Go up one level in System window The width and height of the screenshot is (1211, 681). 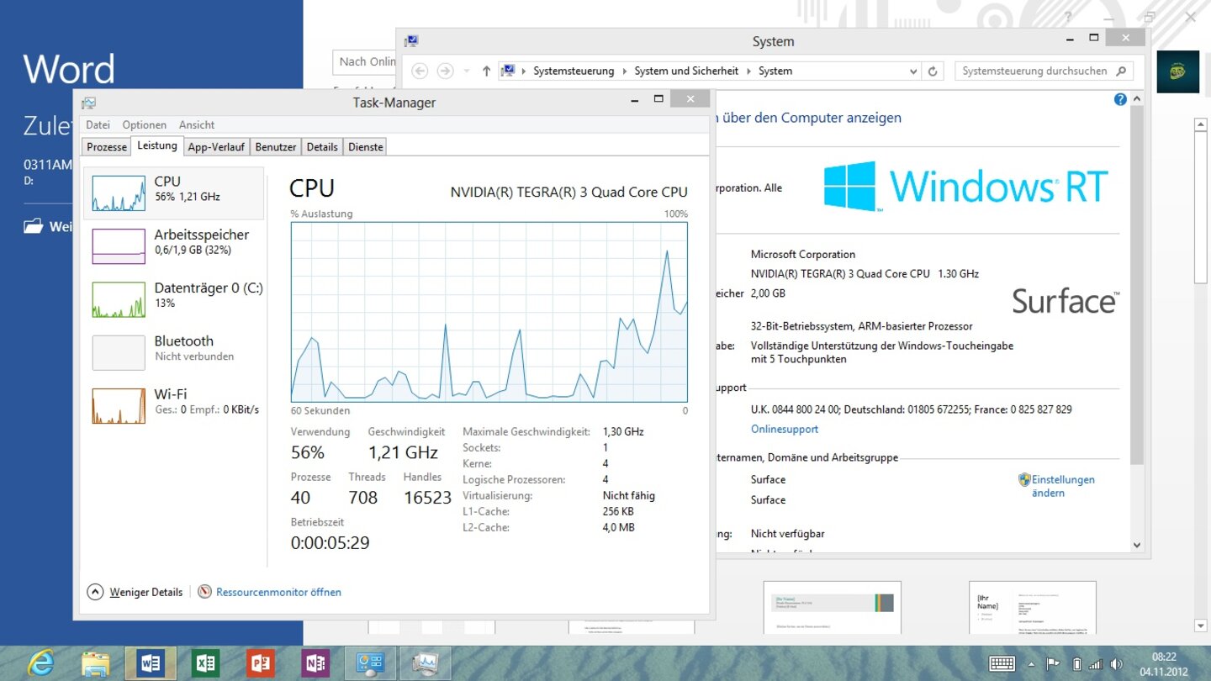point(486,71)
